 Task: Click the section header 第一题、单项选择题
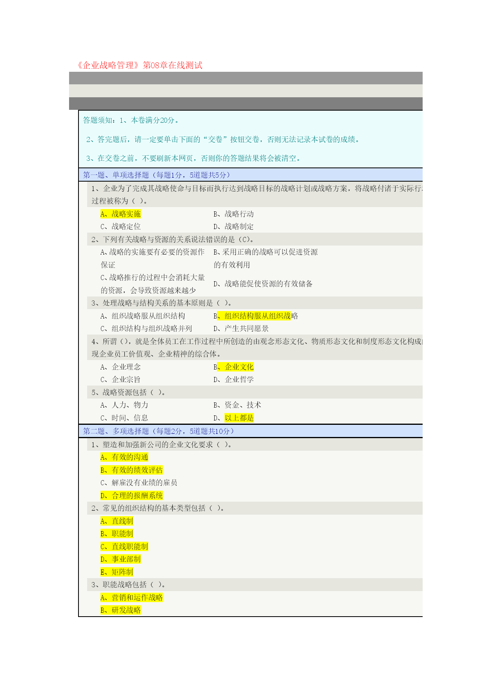click(157, 175)
